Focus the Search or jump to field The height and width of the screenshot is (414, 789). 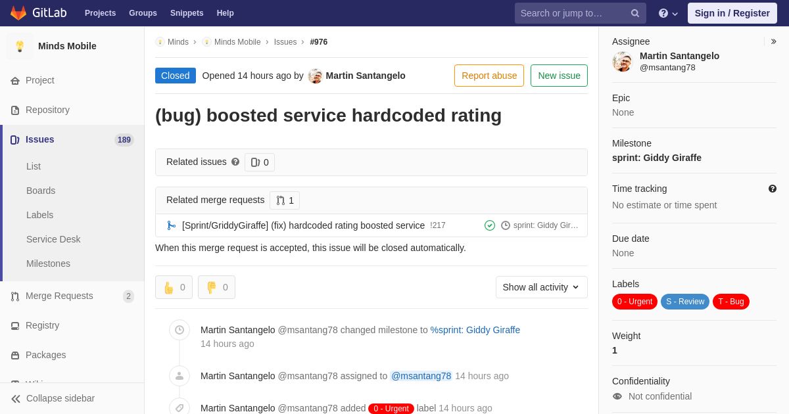[x=581, y=13]
